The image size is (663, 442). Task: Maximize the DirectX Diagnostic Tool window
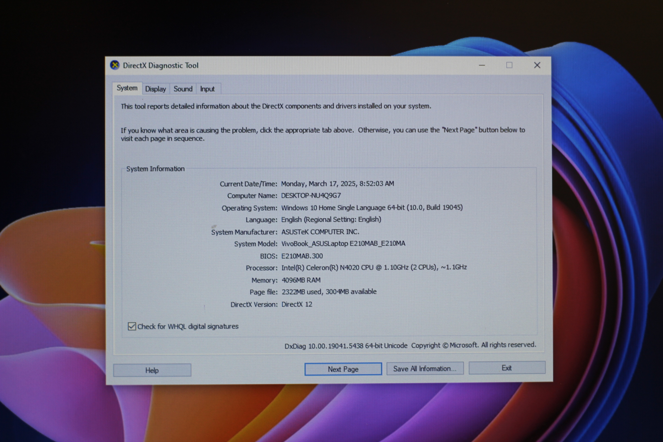coord(509,65)
